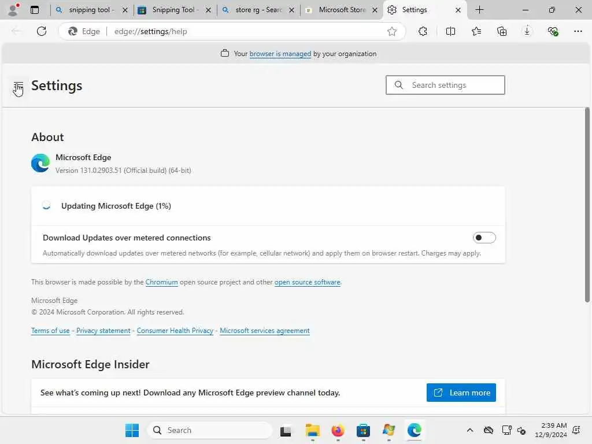Open the Privacy statement link
This screenshot has width=592, height=444.
click(103, 331)
